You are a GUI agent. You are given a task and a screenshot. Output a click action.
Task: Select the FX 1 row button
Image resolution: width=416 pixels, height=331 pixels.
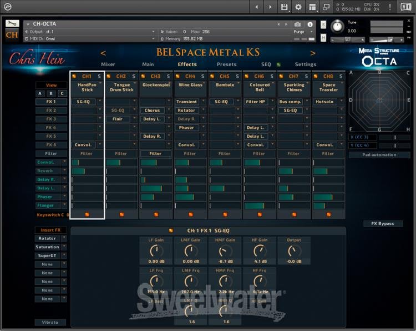(51, 102)
